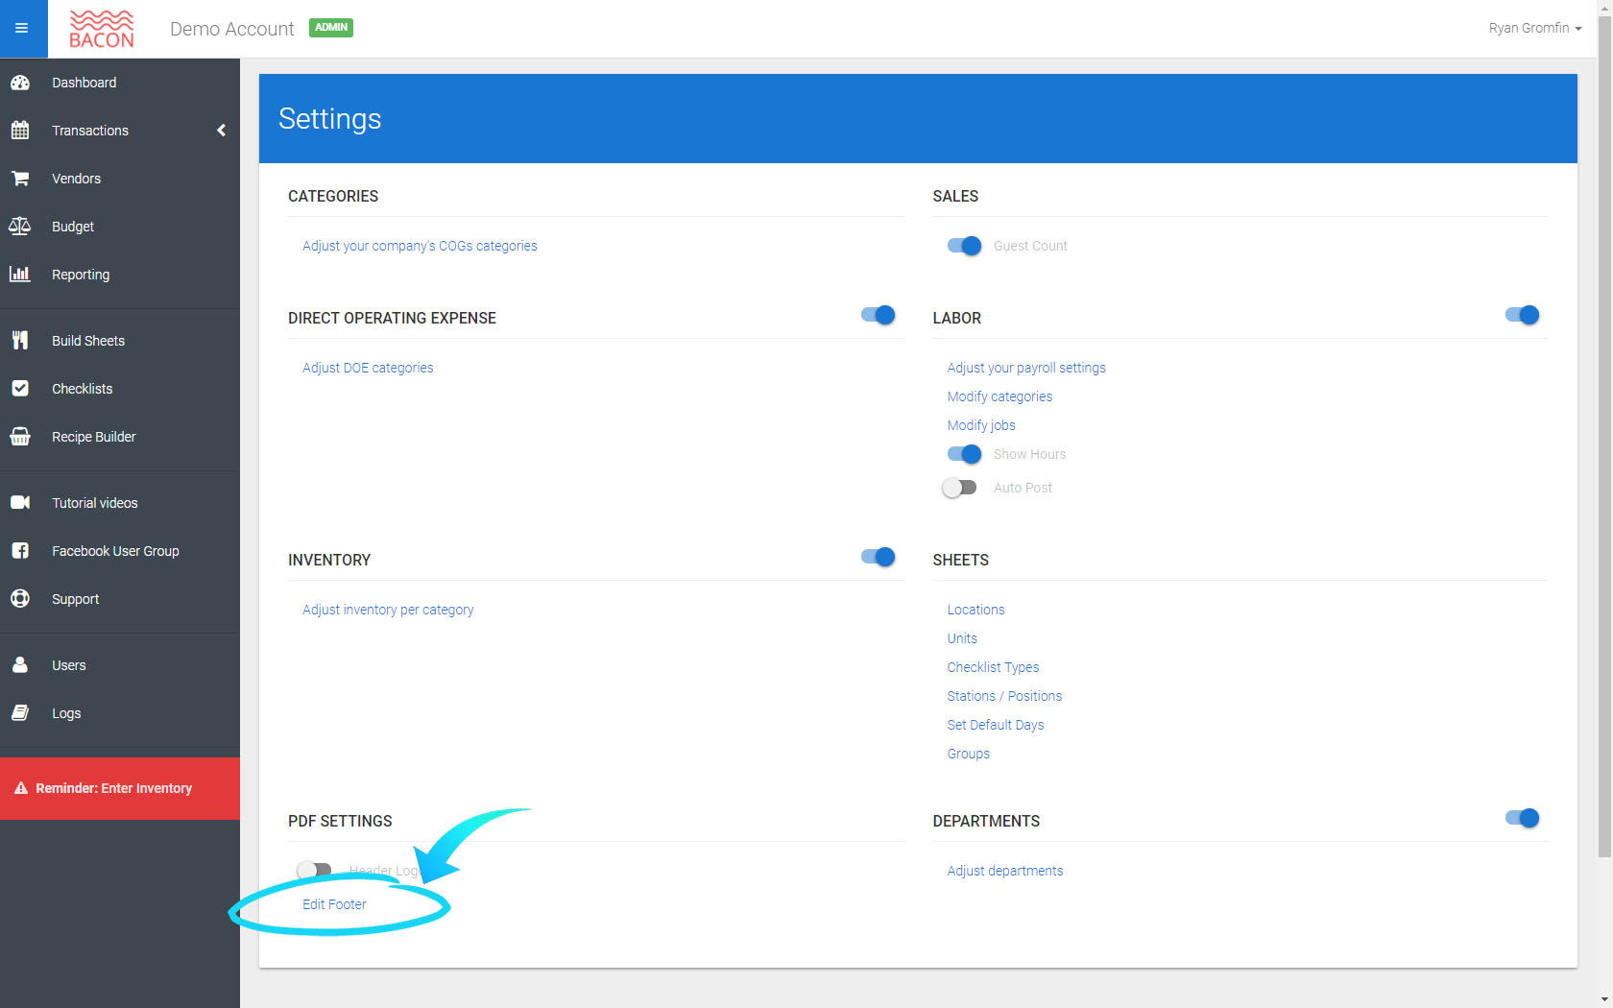Open the Groups link

click(x=968, y=754)
